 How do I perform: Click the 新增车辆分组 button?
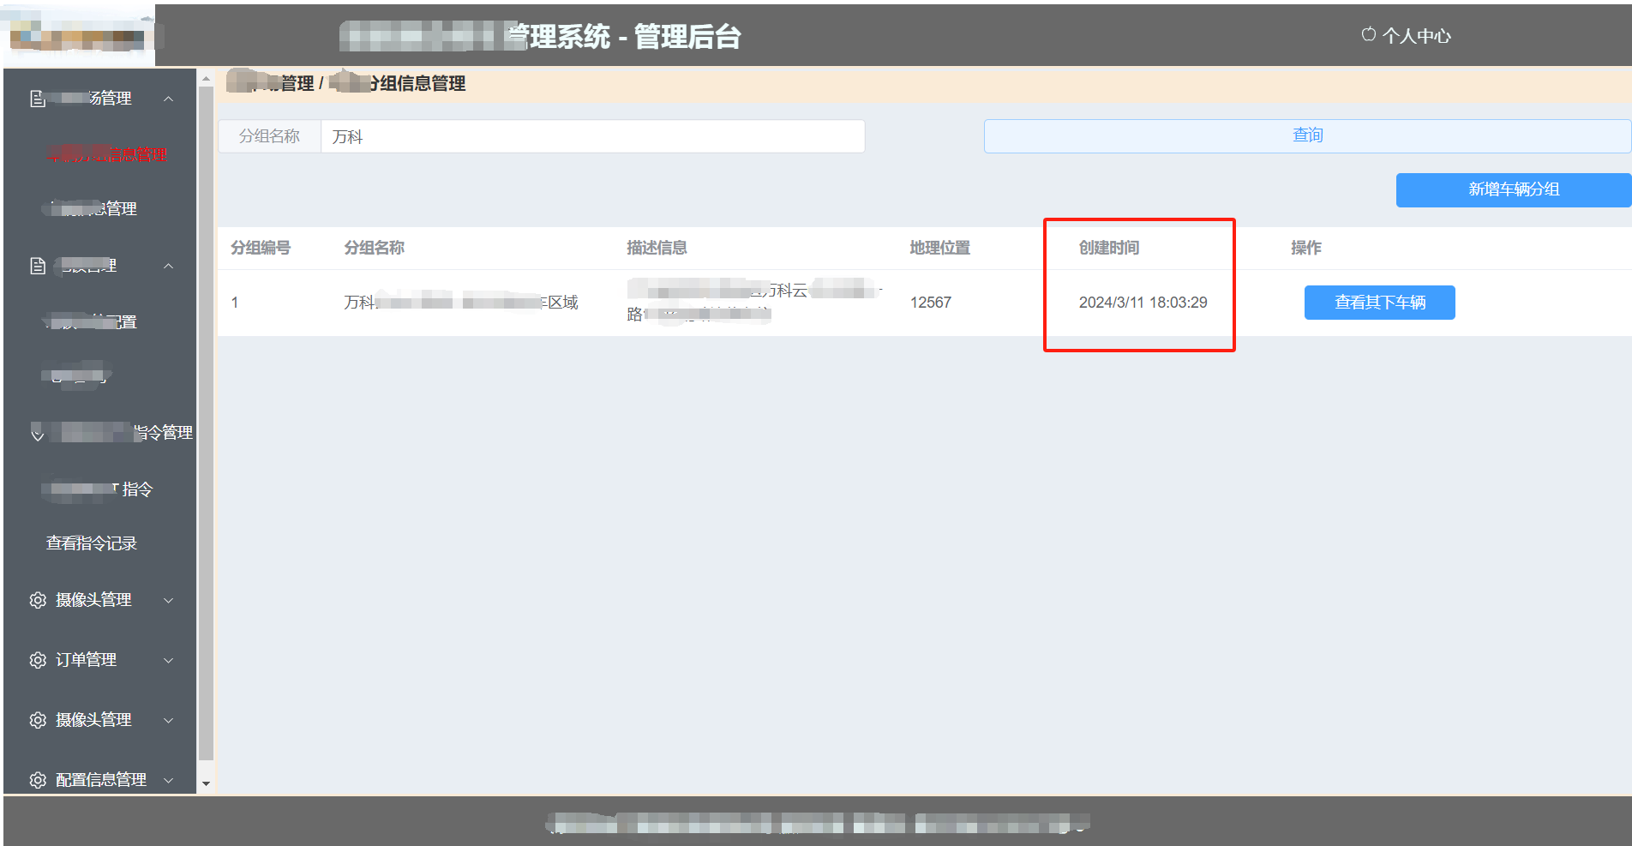[1513, 189]
